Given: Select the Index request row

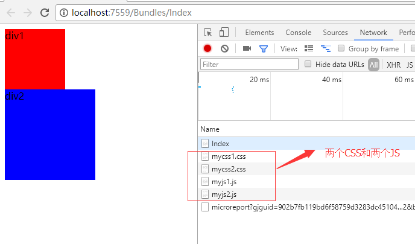Looking at the screenshot, I should (306, 143).
